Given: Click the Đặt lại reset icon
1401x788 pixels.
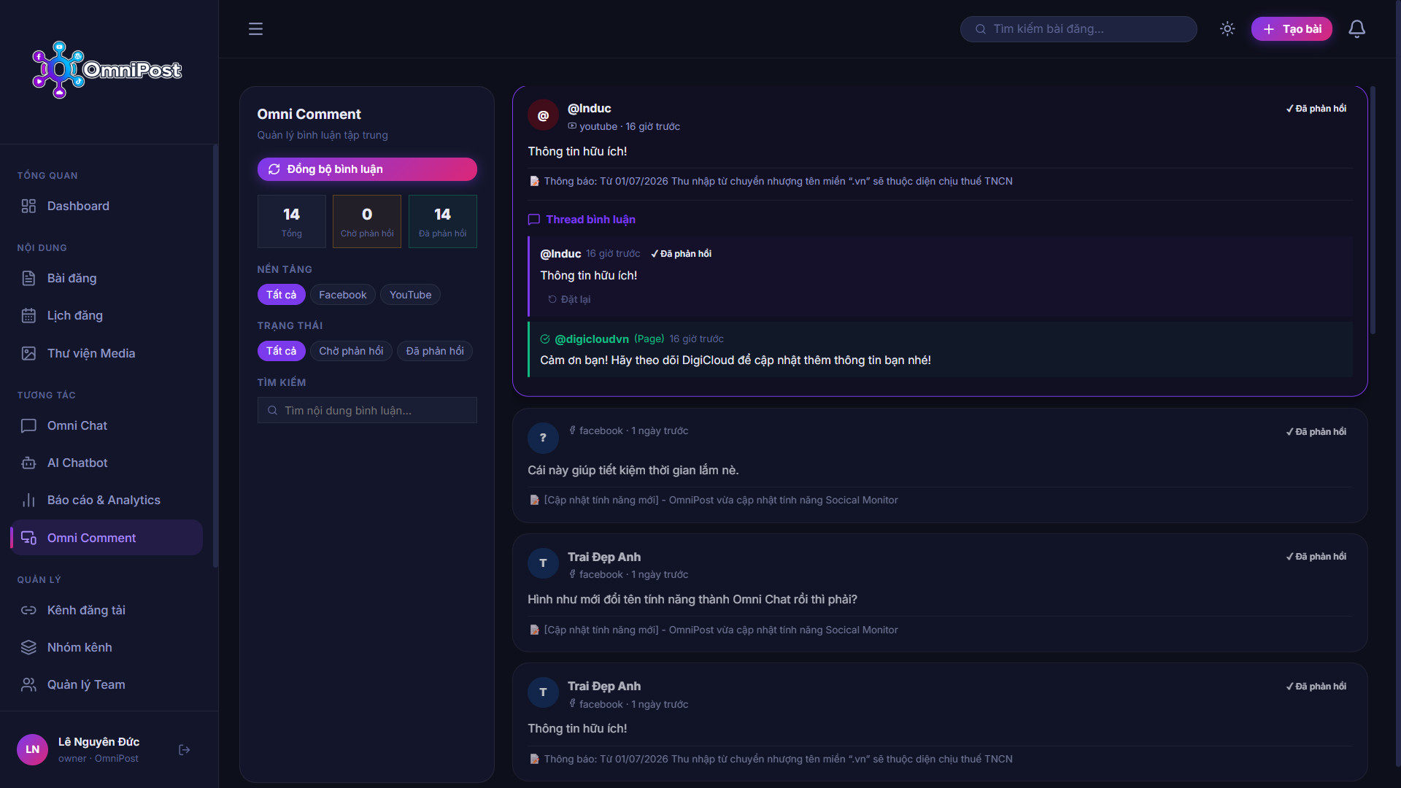Looking at the screenshot, I should pyautogui.click(x=552, y=300).
